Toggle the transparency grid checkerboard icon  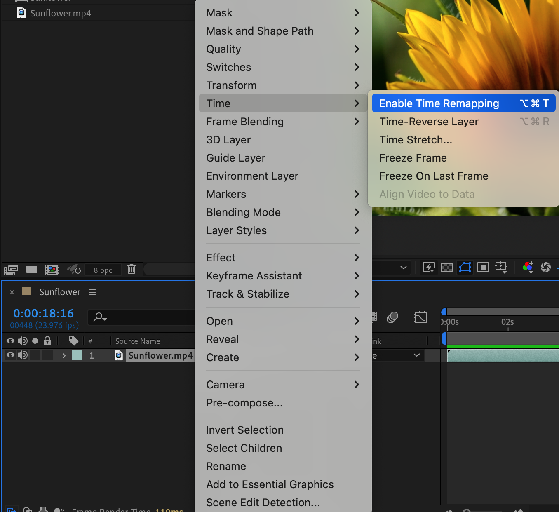pyautogui.click(x=447, y=268)
